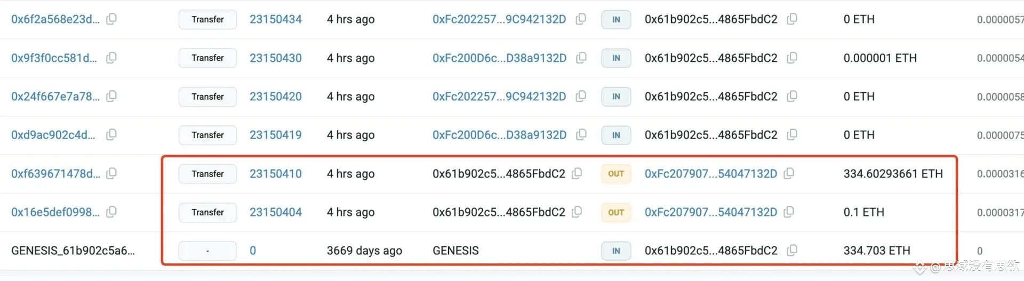Image resolution: width=1024 pixels, height=281 pixels.
Task: Copy recipient address in GENESIS row
Action: pyautogui.click(x=792, y=250)
